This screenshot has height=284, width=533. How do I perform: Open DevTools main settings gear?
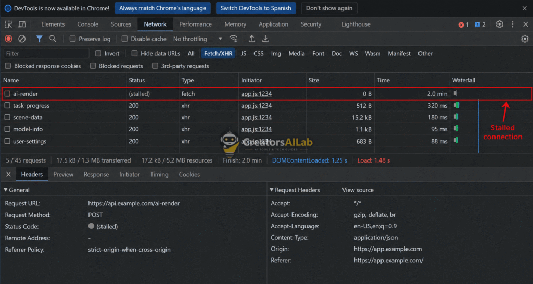tap(499, 24)
